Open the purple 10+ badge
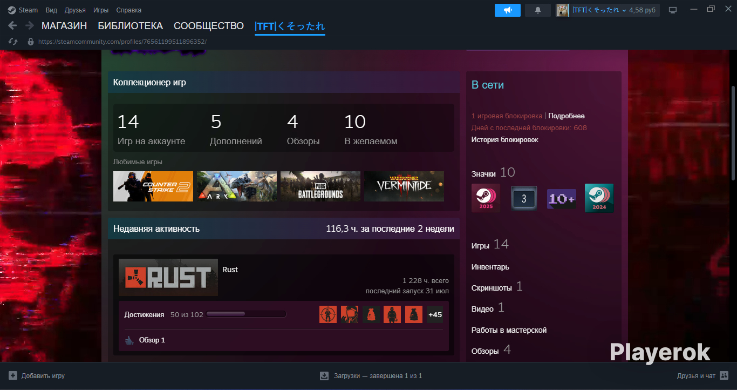737x390 pixels. point(561,198)
